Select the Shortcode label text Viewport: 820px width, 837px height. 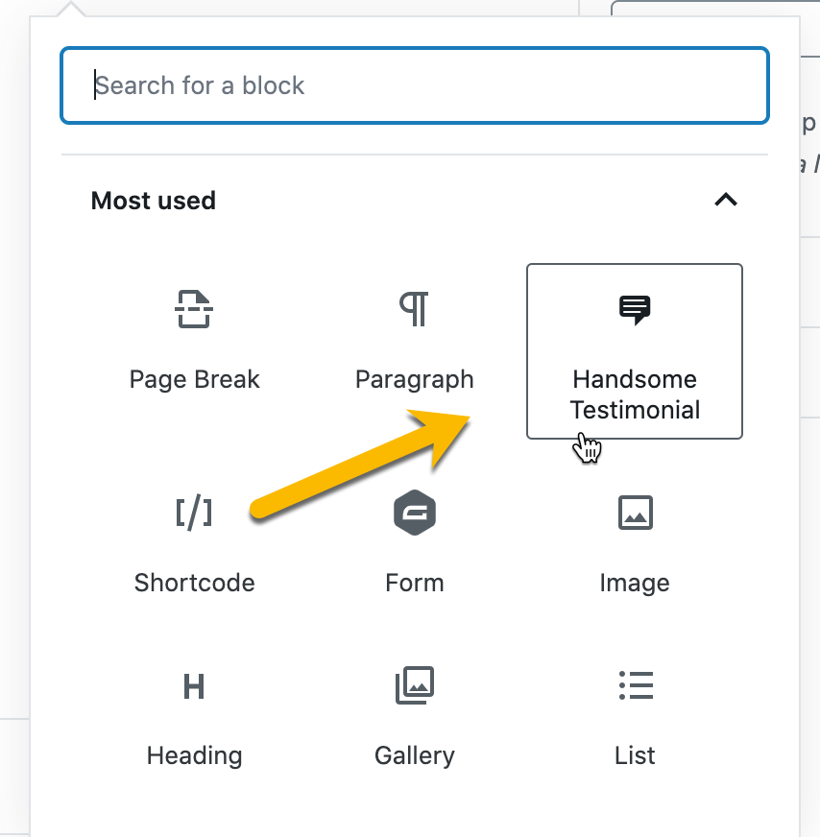[194, 583]
